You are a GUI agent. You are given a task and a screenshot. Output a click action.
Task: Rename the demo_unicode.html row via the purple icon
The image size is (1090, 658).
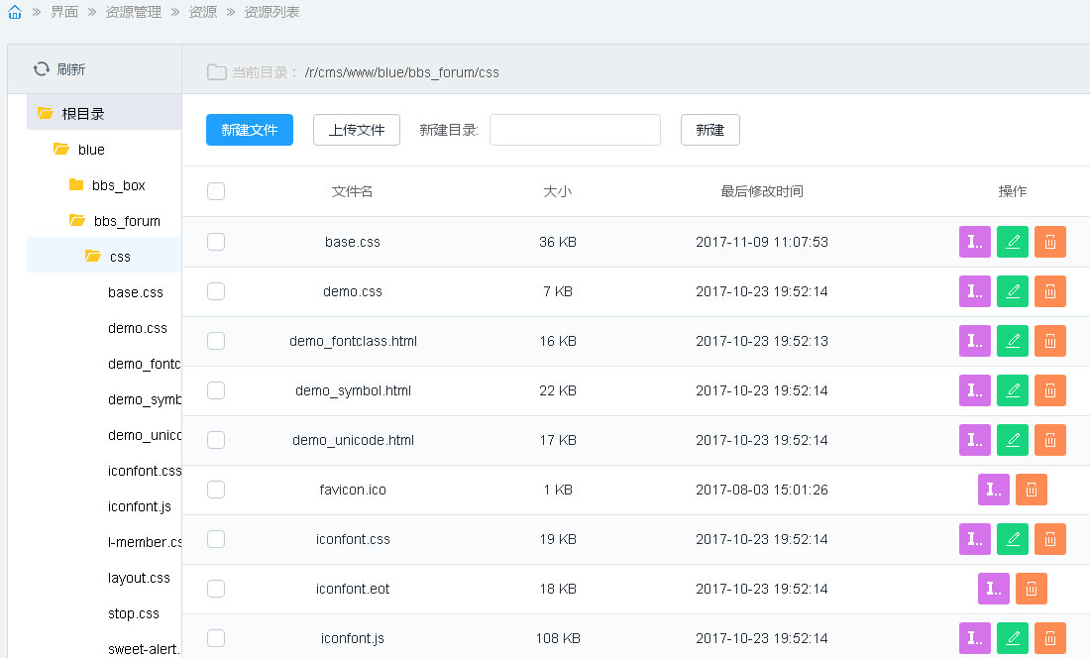[x=975, y=440]
